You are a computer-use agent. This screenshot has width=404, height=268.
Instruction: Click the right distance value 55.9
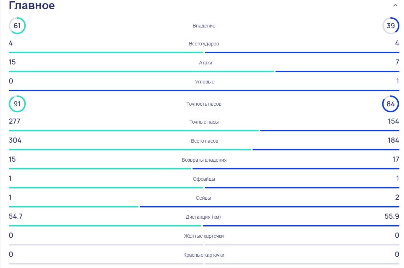[392, 217]
